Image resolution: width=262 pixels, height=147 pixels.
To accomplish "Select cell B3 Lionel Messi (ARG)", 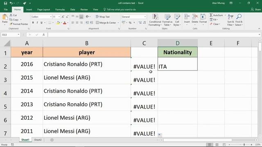I will pyautogui.click(x=87, y=77).
